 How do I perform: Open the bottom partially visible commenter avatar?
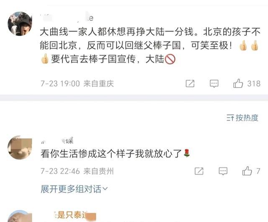pos(20,216)
